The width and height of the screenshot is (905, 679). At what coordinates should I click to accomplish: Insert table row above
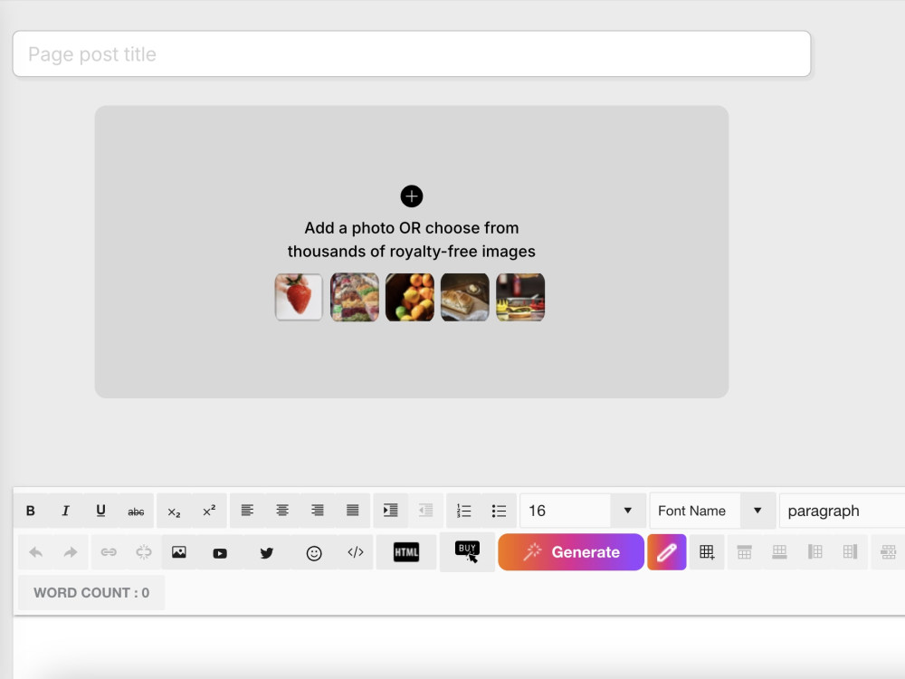[x=745, y=552]
